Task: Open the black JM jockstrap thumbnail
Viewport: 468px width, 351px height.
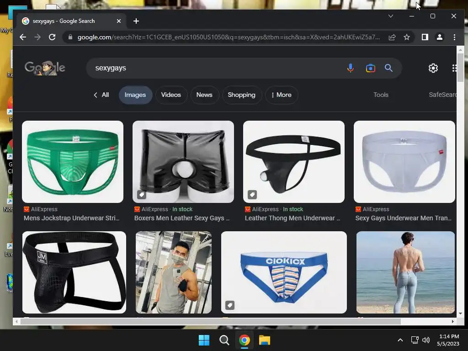Action: click(74, 272)
